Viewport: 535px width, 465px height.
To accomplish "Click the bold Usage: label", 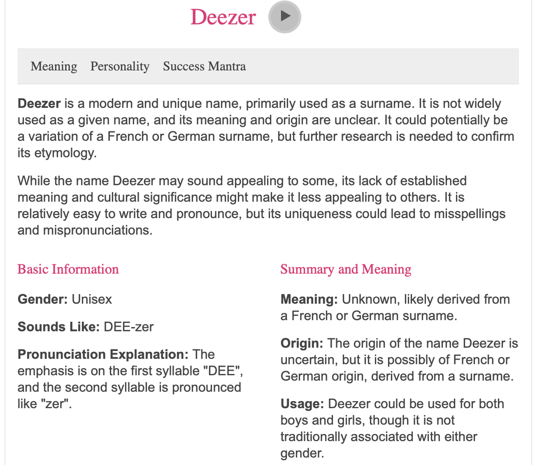I will 302,404.
